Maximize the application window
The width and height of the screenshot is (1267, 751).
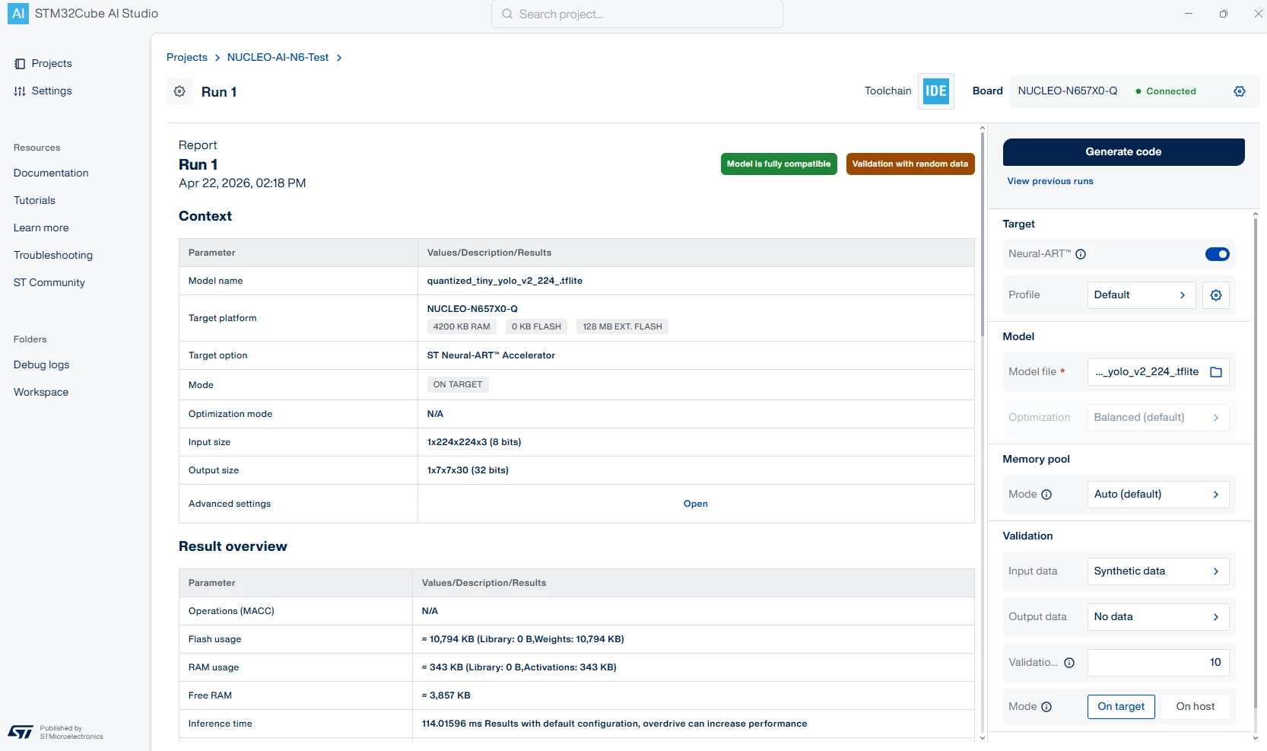pos(1223,14)
